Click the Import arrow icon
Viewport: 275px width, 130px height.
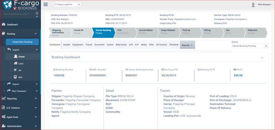click(x=9, y=50)
